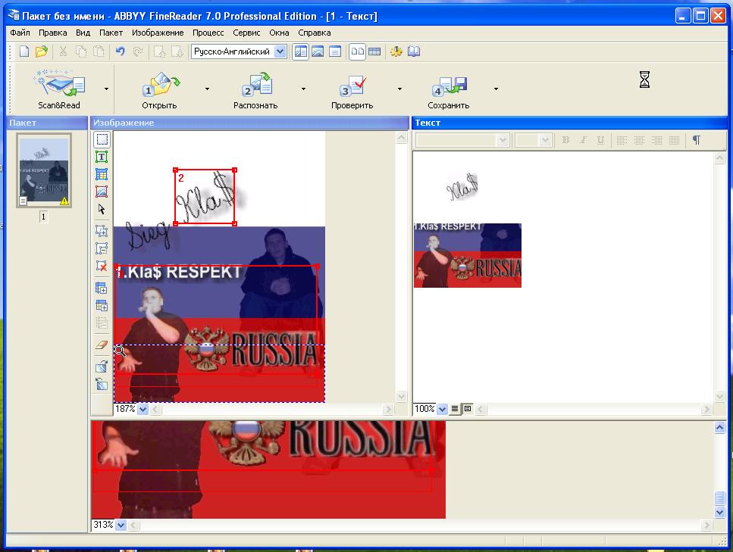The height and width of the screenshot is (552, 733).
Task: Click the delete block tool icon
Action: tap(102, 266)
